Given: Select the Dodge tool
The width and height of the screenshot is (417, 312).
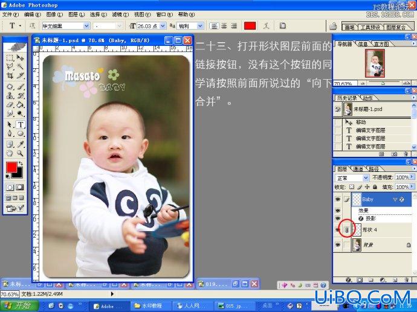Looking at the screenshot, I should tap(20, 113).
